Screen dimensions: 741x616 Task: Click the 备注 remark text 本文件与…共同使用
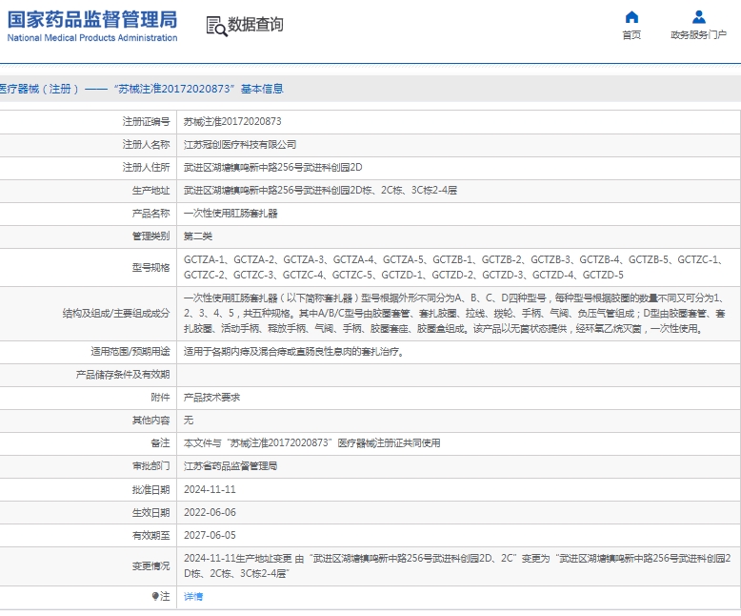(x=311, y=442)
